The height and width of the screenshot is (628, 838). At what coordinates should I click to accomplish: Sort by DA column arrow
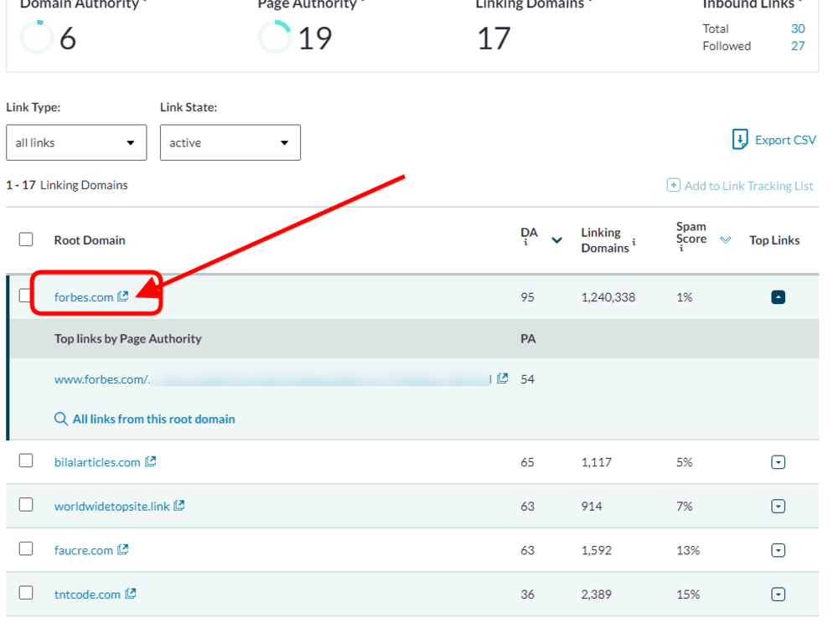557,240
